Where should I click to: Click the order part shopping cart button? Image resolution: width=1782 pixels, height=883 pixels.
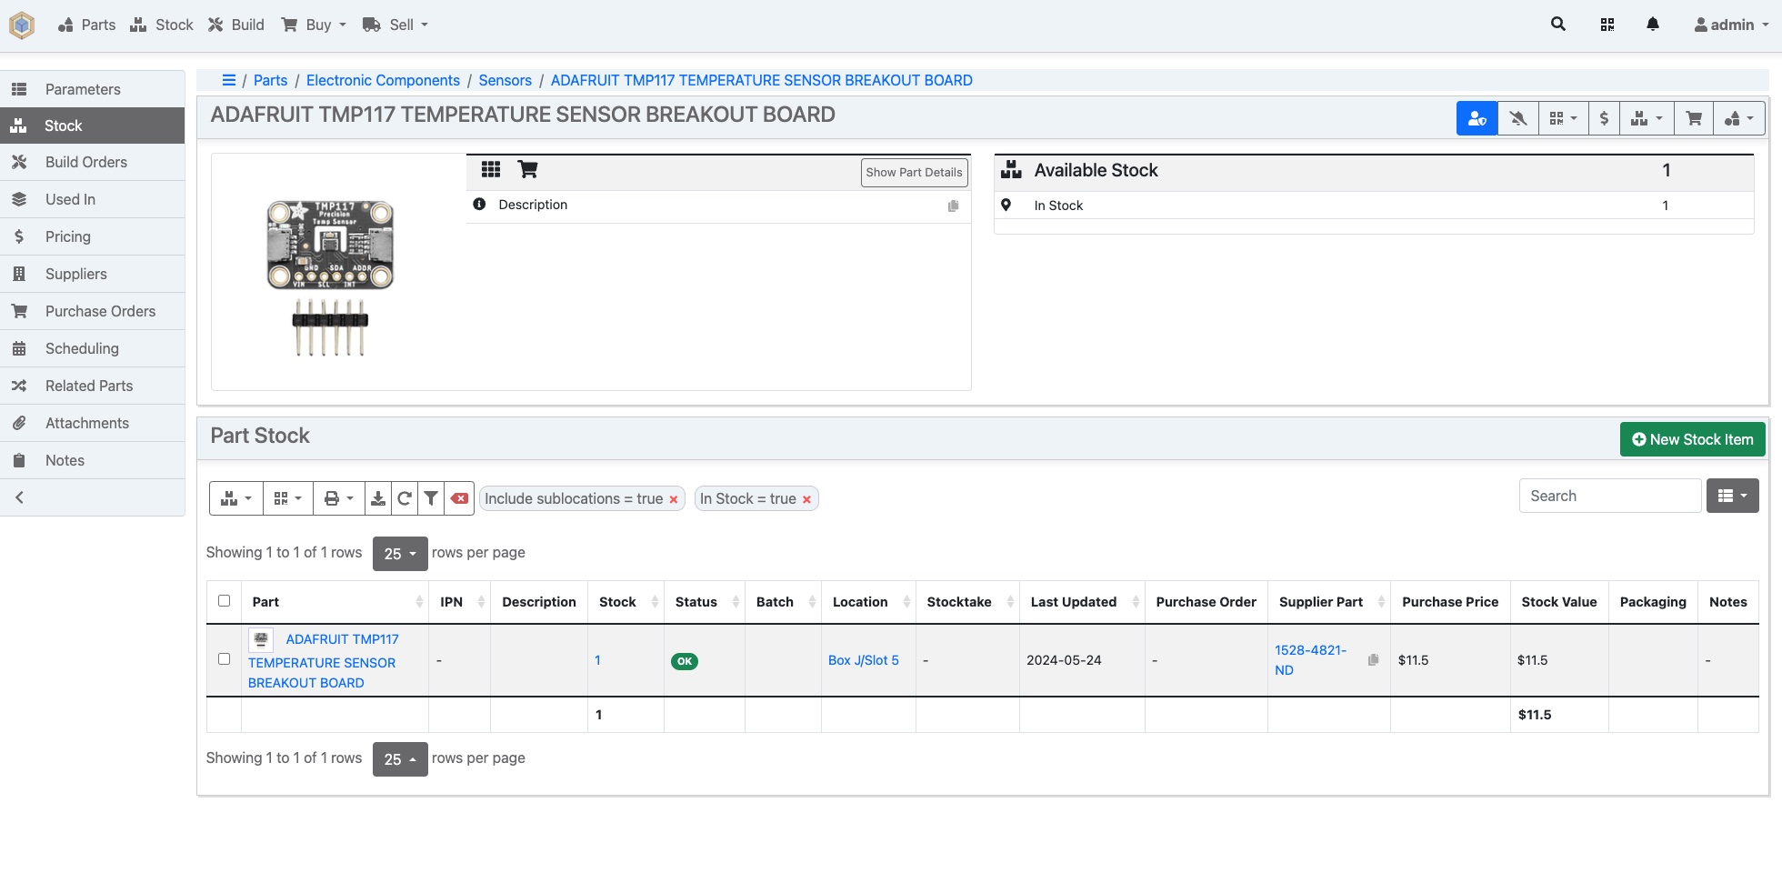click(1693, 118)
